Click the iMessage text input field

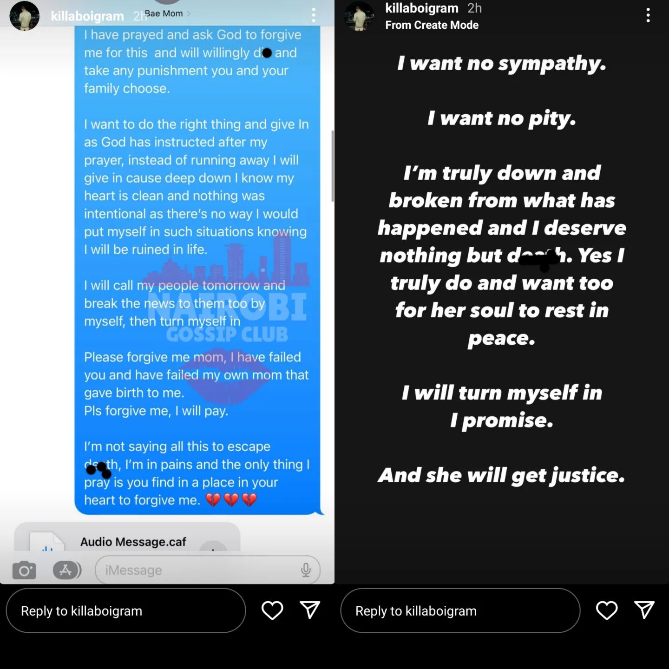(x=208, y=570)
